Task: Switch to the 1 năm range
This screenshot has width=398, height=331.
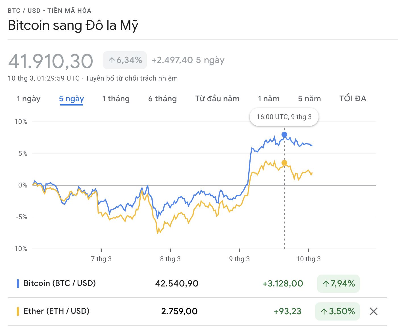Action: pos(269,99)
